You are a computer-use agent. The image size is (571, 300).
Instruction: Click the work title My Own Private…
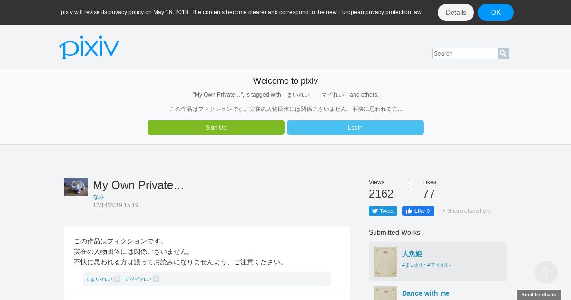click(138, 185)
